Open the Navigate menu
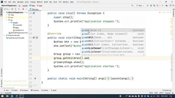 21,2
